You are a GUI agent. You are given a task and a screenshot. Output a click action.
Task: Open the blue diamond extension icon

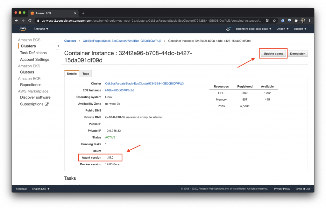(289, 21)
